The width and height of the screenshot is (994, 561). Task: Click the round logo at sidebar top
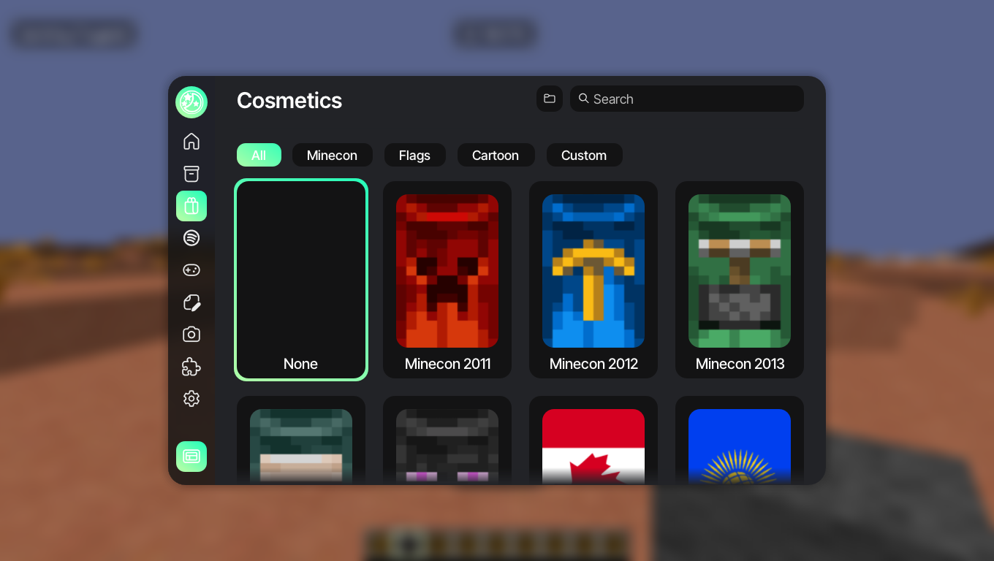click(x=191, y=102)
